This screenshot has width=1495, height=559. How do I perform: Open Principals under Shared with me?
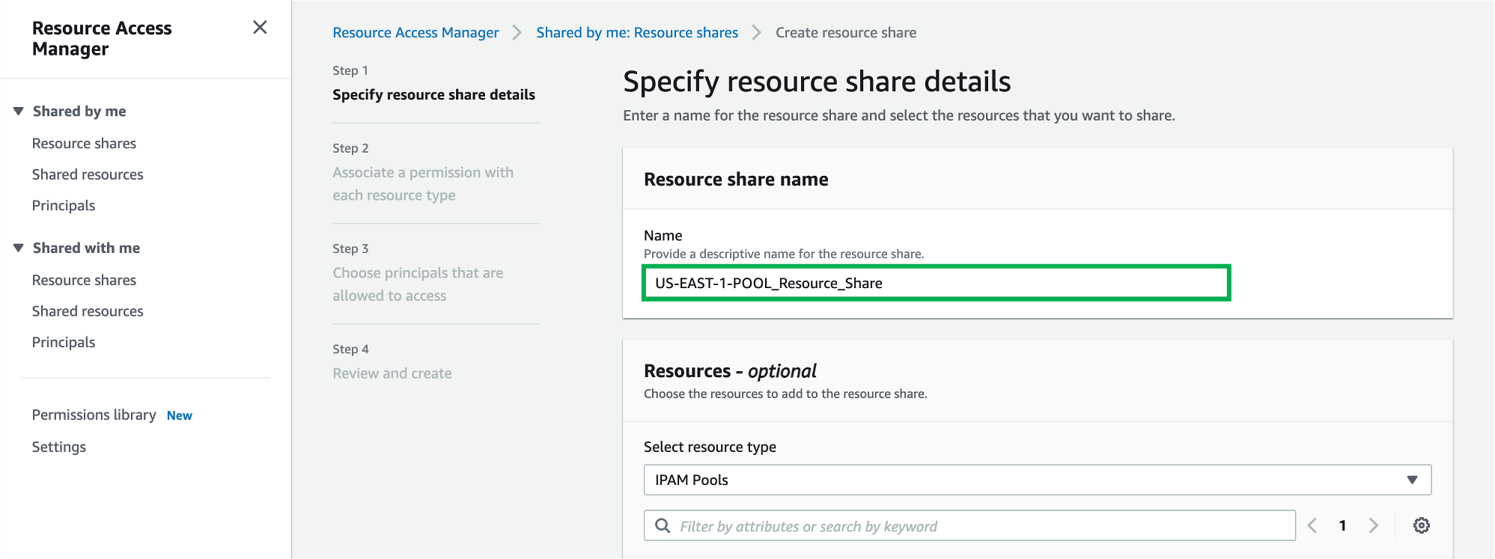pyautogui.click(x=64, y=343)
